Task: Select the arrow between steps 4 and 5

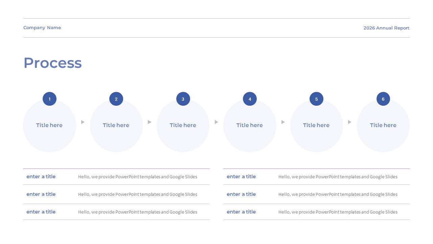Action: (x=283, y=122)
